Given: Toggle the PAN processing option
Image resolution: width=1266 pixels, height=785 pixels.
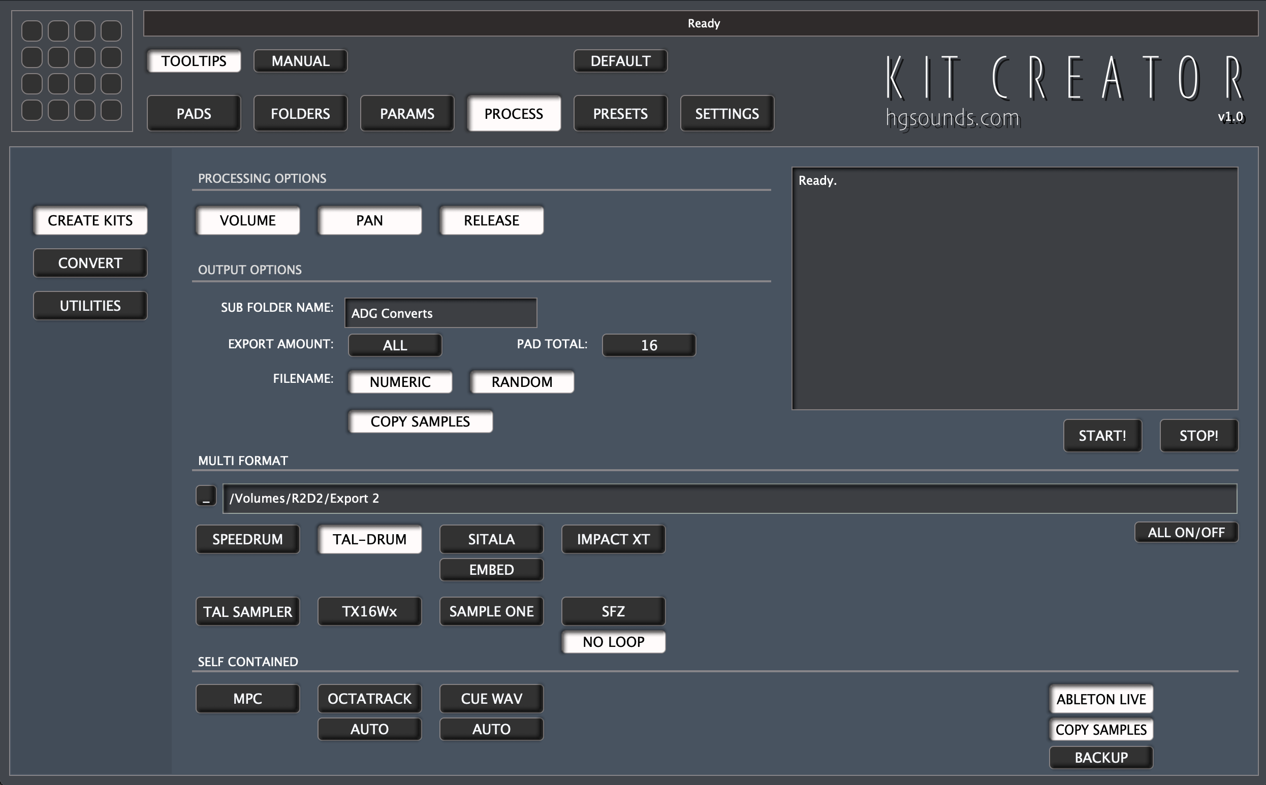Looking at the screenshot, I should point(369,221).
